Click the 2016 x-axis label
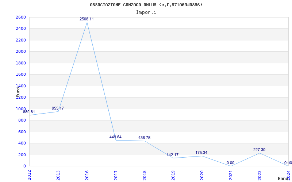This screenshot has width=292, height=182. [87, 175]
